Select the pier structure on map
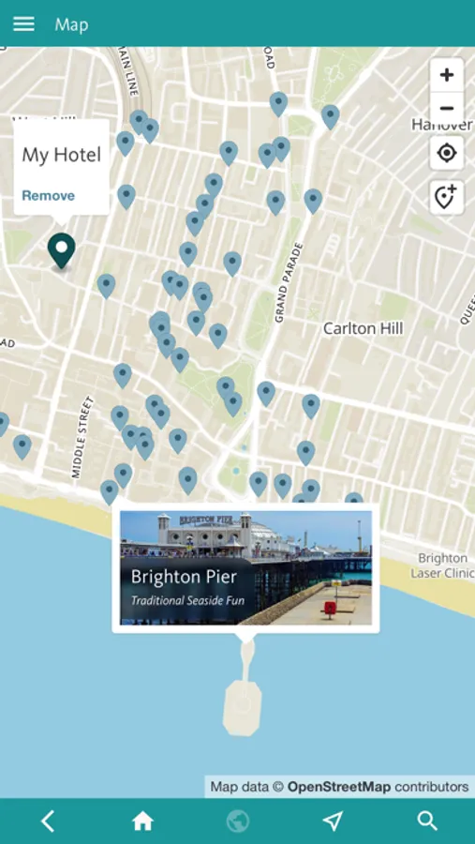Viewport: 475px width, 844px height. pos(243,700)
